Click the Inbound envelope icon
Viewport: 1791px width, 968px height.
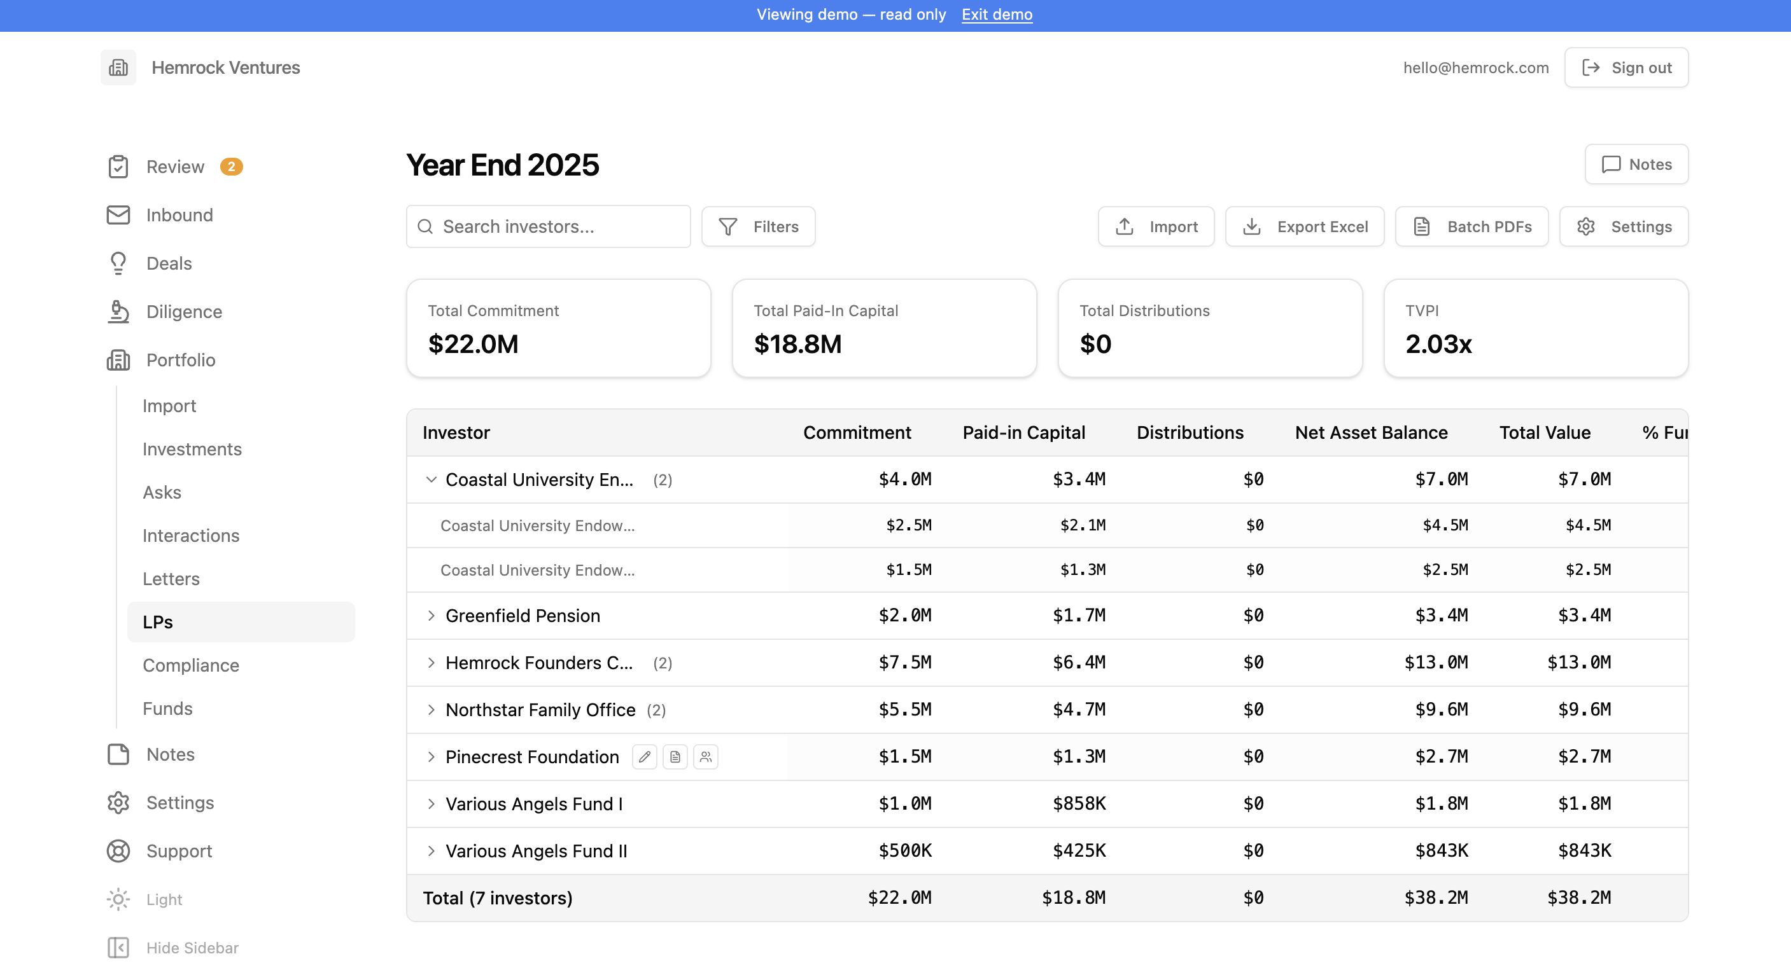point(118,215)
